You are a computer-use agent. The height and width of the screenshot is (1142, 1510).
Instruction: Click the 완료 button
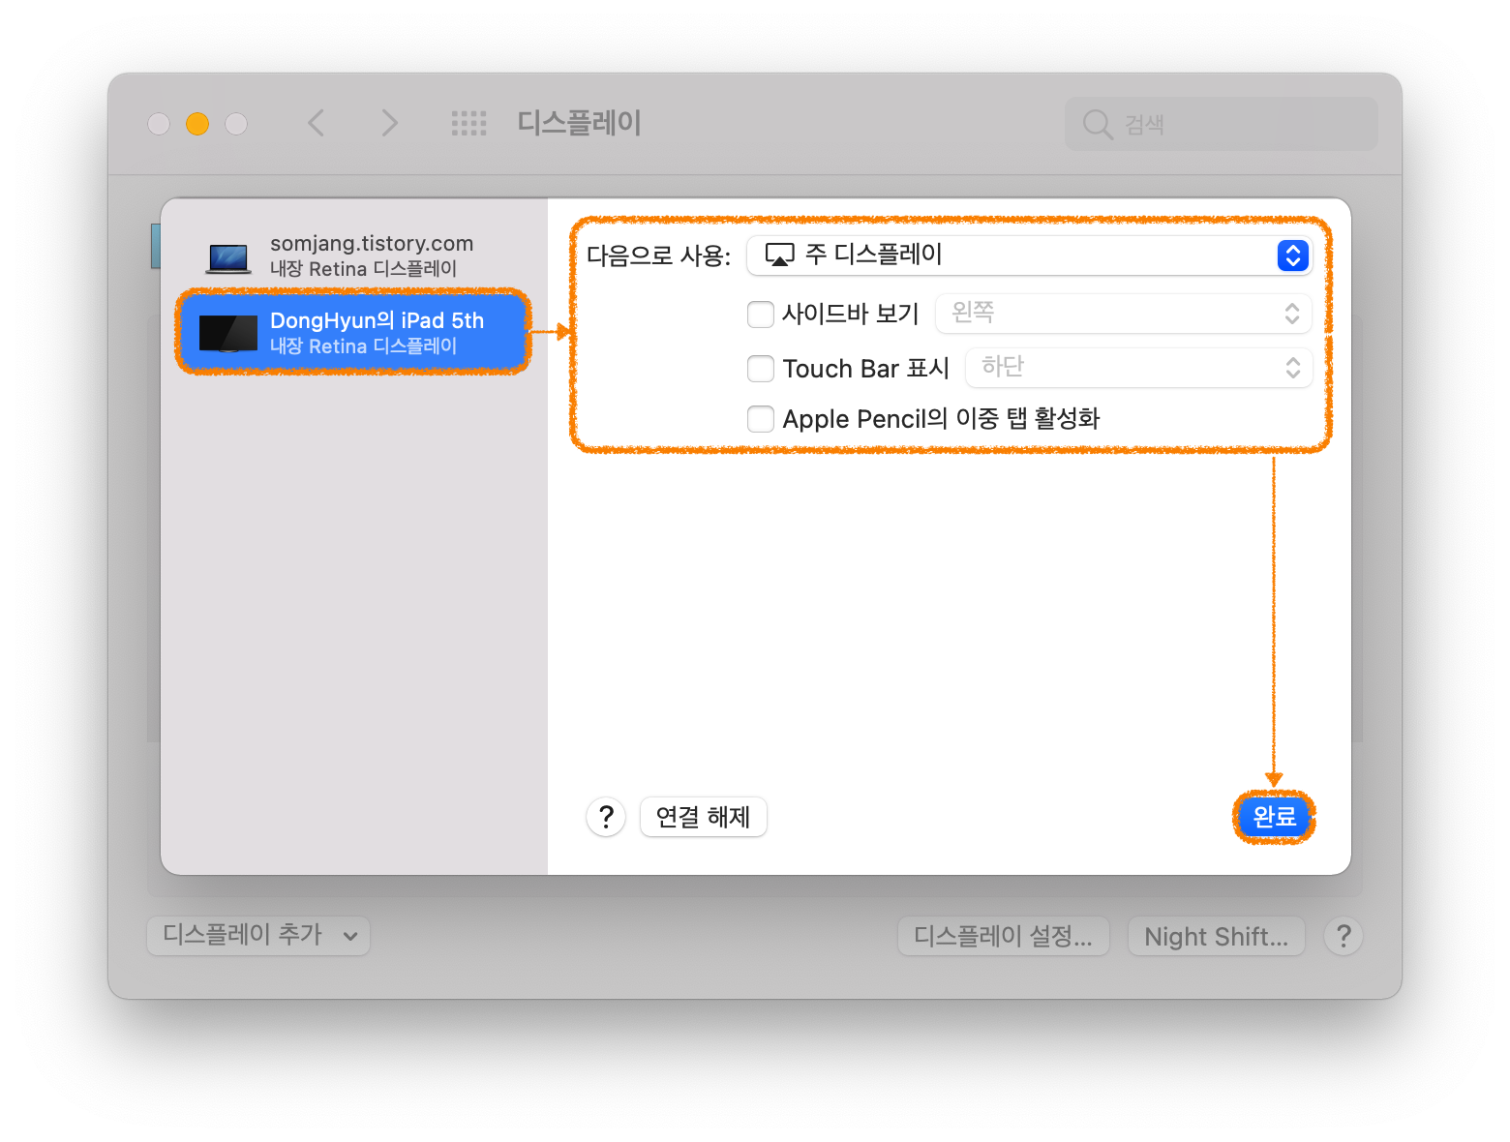(x=1274, y=817)
